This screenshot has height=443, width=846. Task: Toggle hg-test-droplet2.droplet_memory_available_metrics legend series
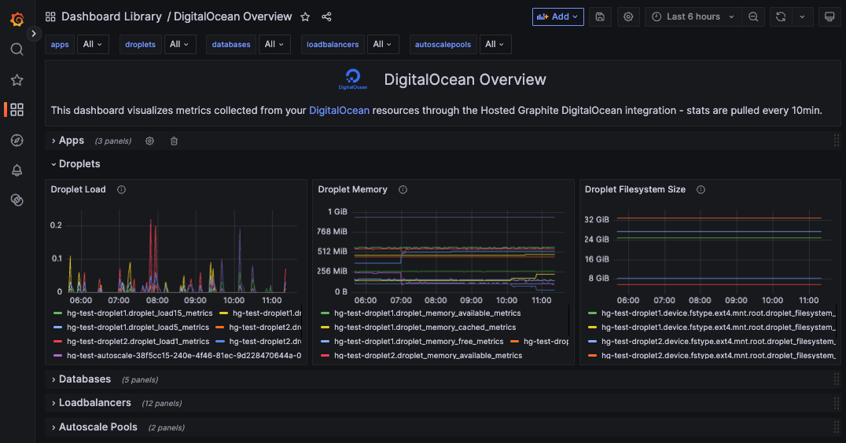(x=428, y=356)
